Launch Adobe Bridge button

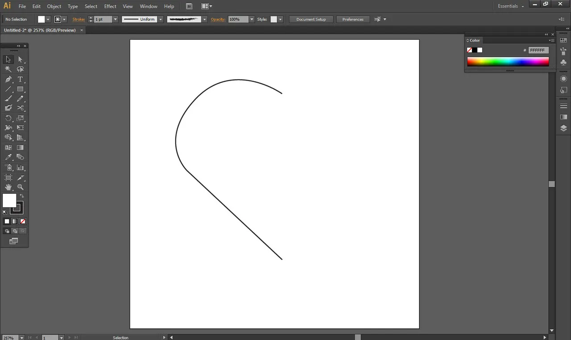[x=189, y=6]
